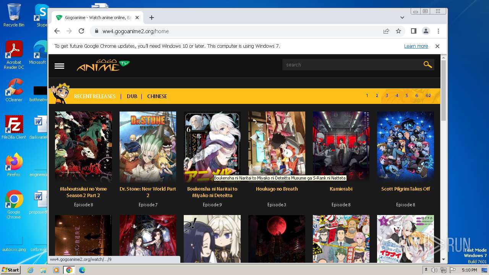This screenshot has height=275, width=489.
Task: Open Mahoutsukai no Yome poster
Action: (x=83, y=147)
